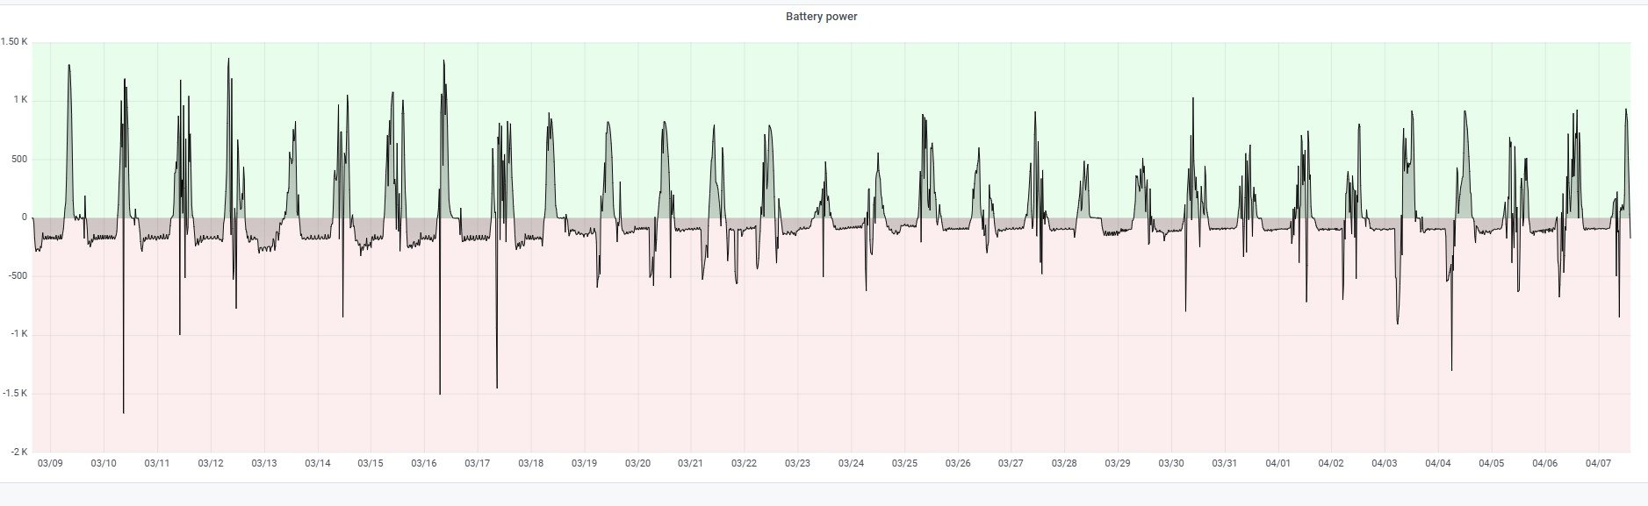Click the 03/29 date label

click(x=1119, y=463)
